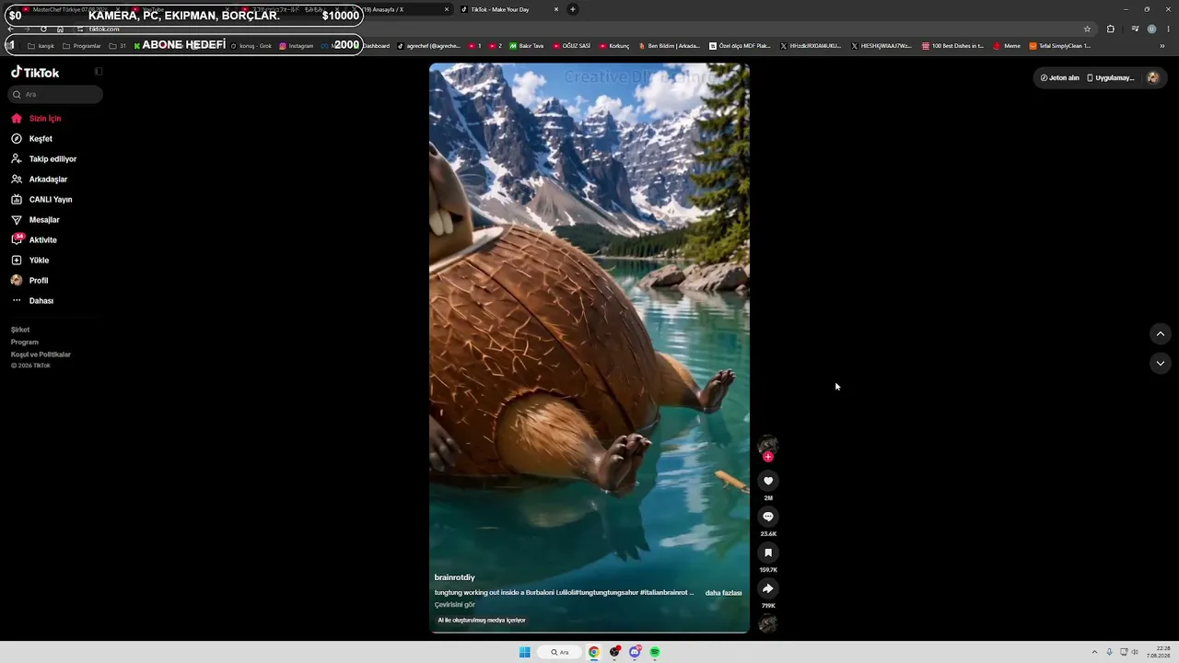This screenshot has width=1179, height=663.
Task: Open the video comments
Action: click(768, 517)
